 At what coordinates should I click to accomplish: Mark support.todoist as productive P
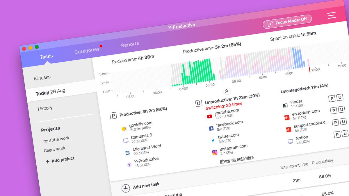point(335,123)
